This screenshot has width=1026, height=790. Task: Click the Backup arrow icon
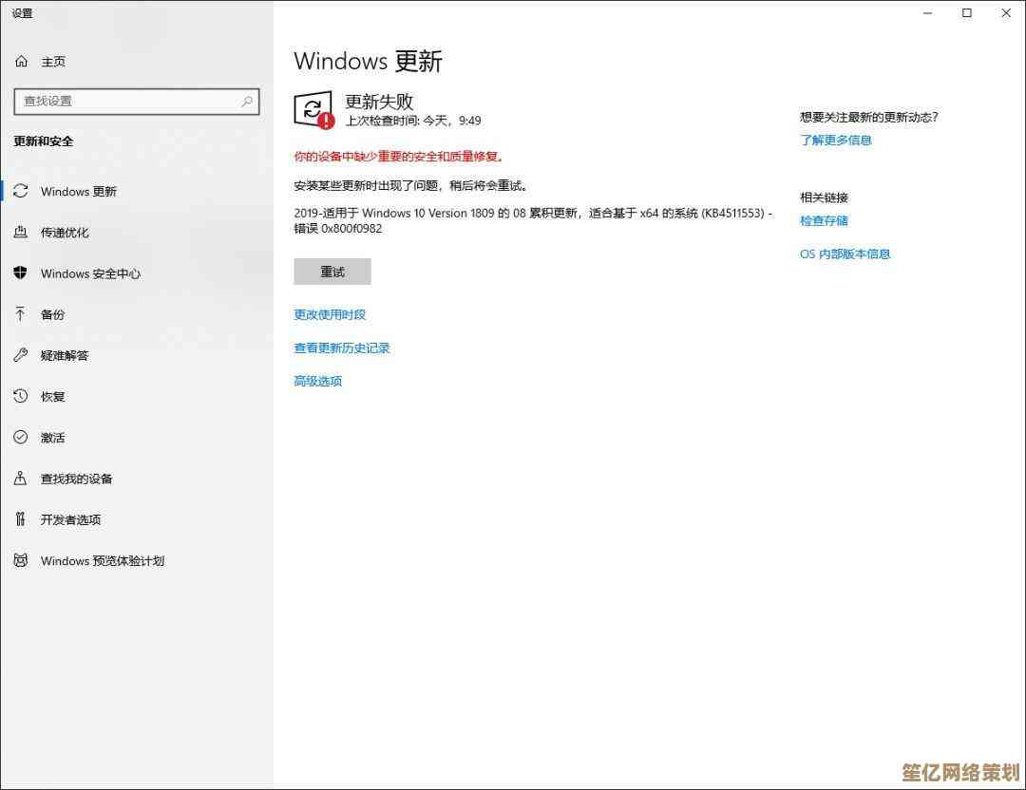tap(21, 314)
